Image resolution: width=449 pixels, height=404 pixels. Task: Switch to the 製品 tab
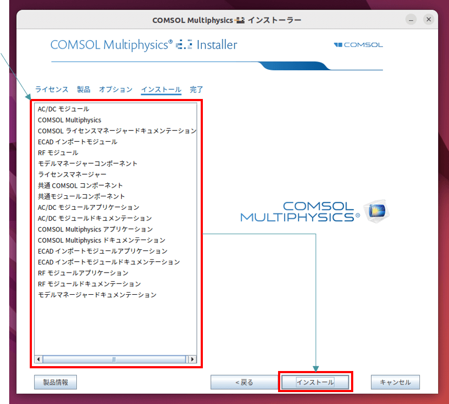click(x=84, y=89)
